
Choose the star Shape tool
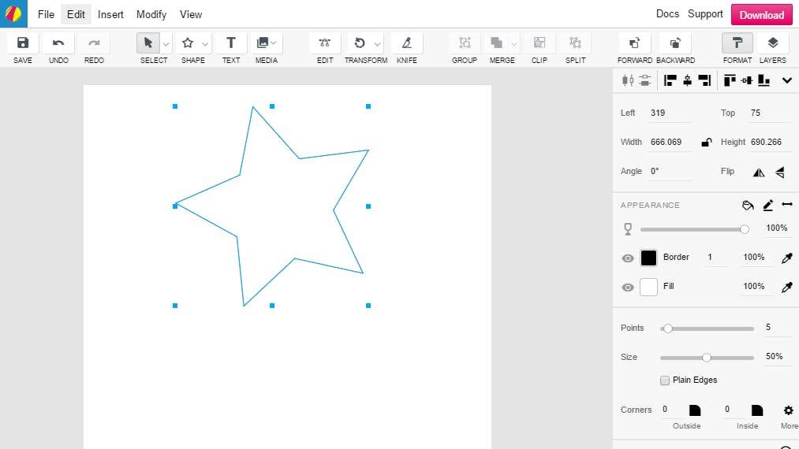coord(188,43)
